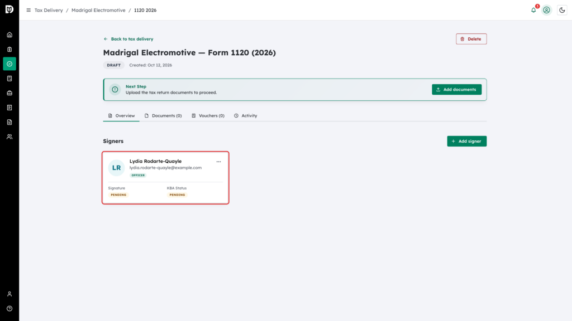Click the Add documents button
Viewport: 572px width, 321px height.
click(x=456, y=90)
